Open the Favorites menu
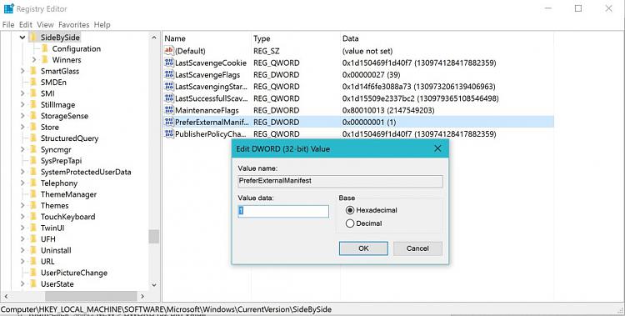This screenshot has width=625, height=316. 73,25
